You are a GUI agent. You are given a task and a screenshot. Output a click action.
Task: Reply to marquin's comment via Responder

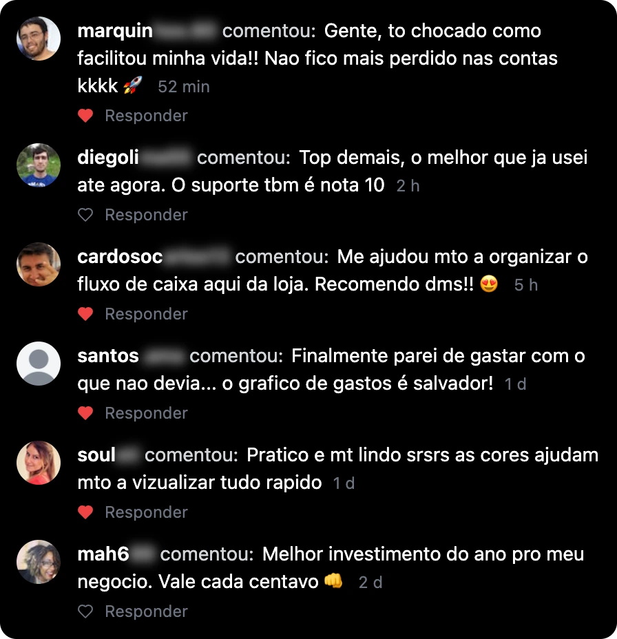[x=146, y=116]
